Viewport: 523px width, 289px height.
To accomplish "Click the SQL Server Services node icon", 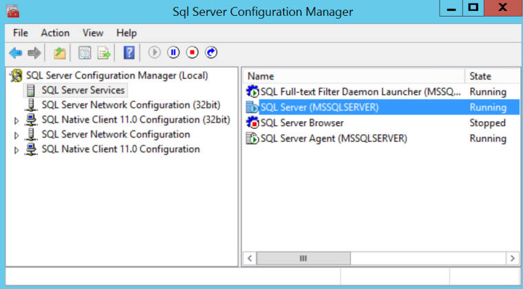I will click(x=31, y=90).
